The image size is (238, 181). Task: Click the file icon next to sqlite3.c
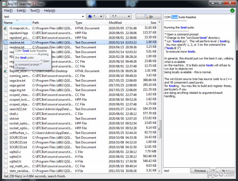pyautogui.click(x=6, y=152)
